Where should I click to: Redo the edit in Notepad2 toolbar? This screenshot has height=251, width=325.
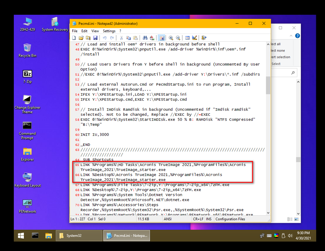pos(112,38)
